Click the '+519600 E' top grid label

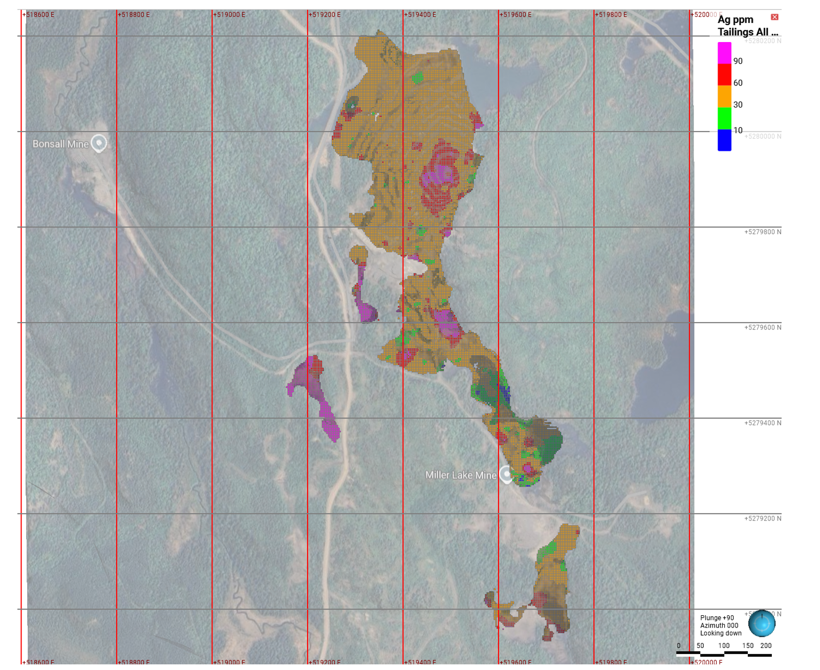[x=515, y=15]
